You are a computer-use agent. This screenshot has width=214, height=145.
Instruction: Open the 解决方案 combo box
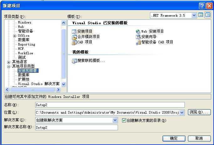(77, 120)
